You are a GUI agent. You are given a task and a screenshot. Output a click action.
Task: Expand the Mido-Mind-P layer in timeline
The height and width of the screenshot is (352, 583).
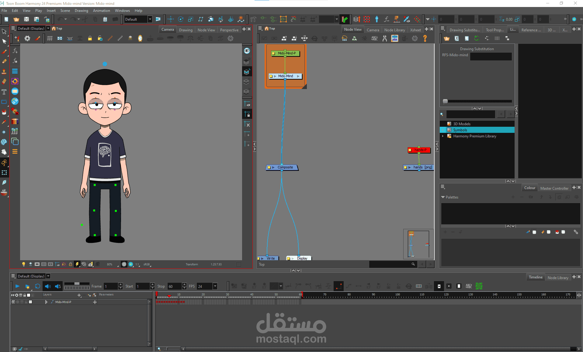click(x=46, y=302)
